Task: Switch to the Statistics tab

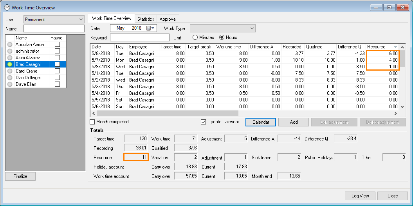Action: coord(146,19)
